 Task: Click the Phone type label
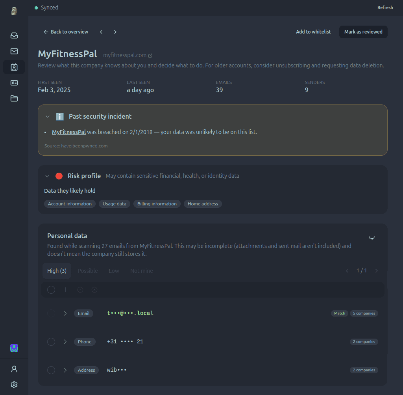[85, 342]
